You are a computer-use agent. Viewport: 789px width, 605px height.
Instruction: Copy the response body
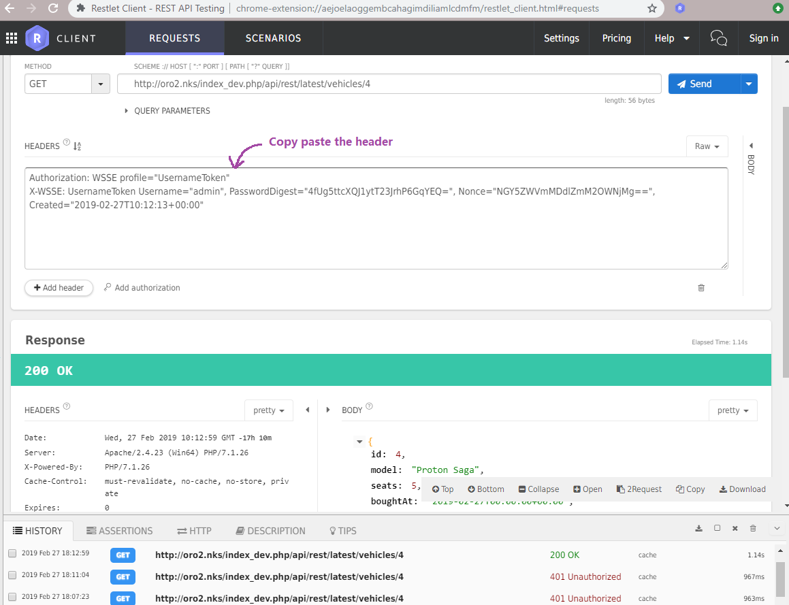click(x=690, y=489)
